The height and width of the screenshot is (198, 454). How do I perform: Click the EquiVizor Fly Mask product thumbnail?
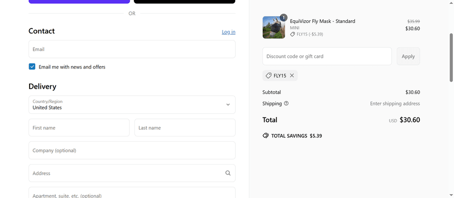(274, 27)
